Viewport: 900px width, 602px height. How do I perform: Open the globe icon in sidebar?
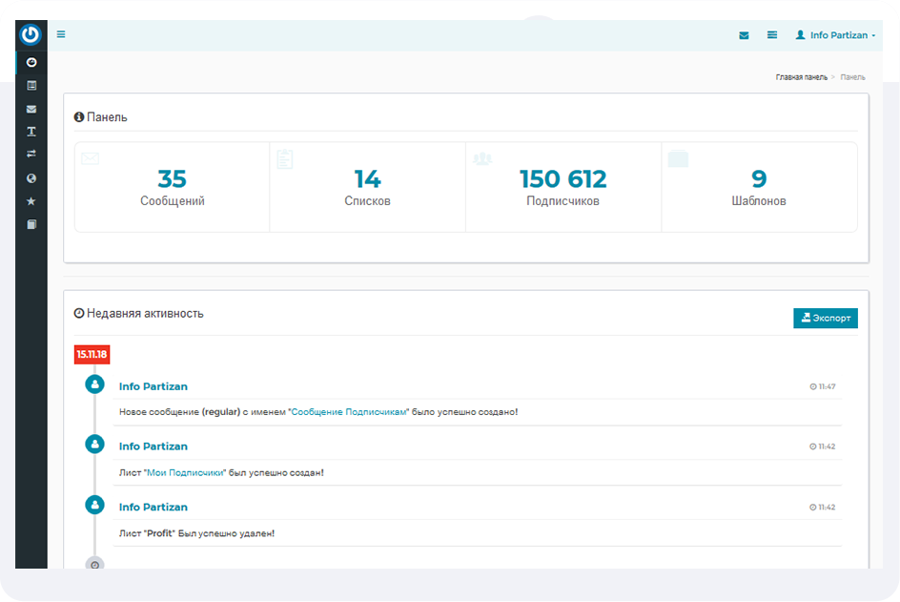tap(31, 178)
